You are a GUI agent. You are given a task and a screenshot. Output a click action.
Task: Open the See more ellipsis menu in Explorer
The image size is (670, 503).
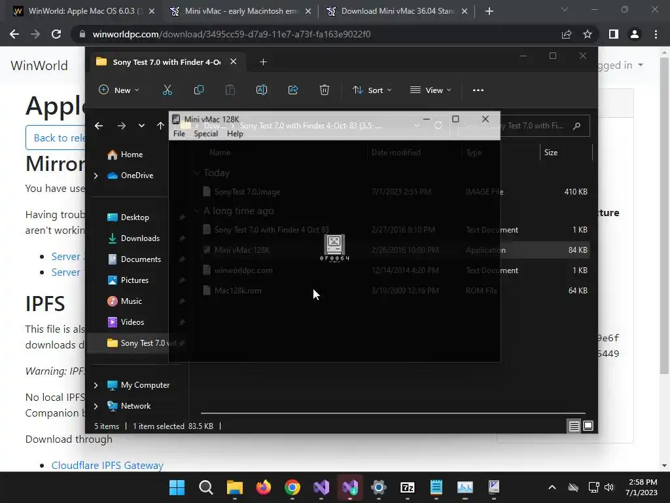[x=478, y=90]
